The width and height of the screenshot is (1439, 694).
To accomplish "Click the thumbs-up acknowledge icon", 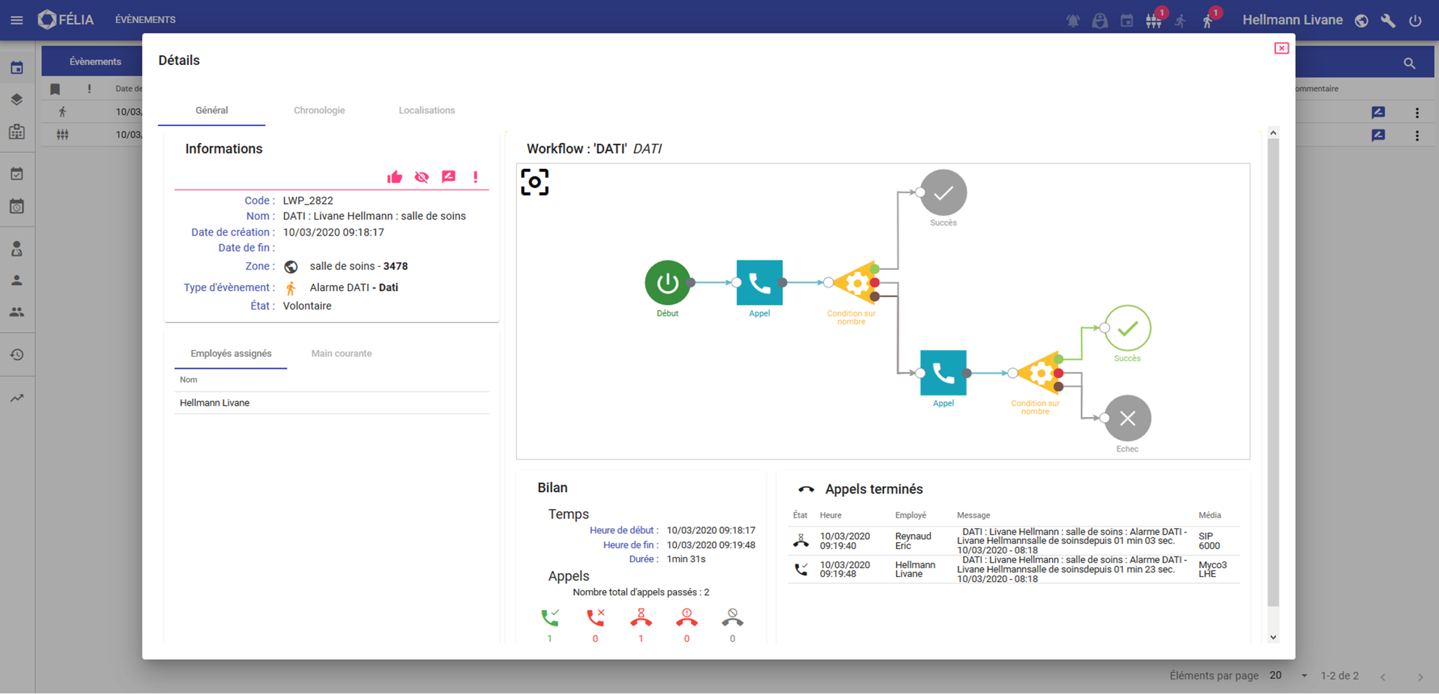I will [x=395, y=177].
